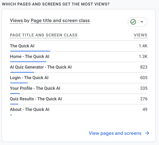Select the About - The Quick AI row

(x=79, y=110)
